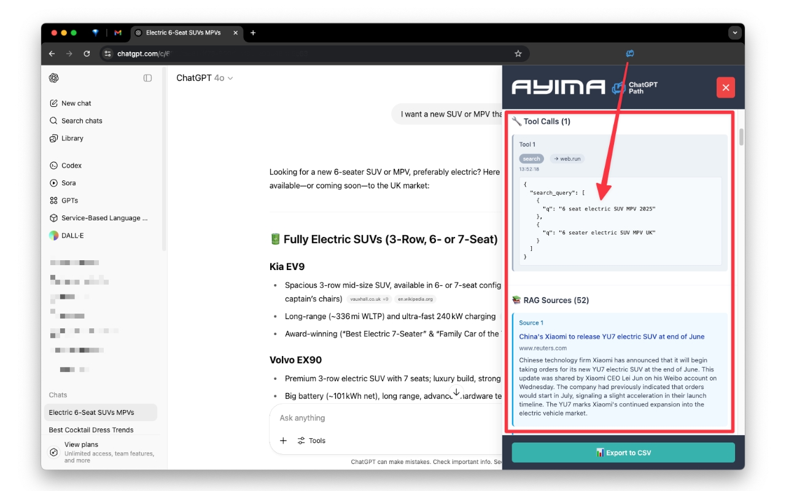Viewport: 786px width, 491px height.
Task: Open the en.wikipedia.org citation chip
Action: click(x=415, y=300)
